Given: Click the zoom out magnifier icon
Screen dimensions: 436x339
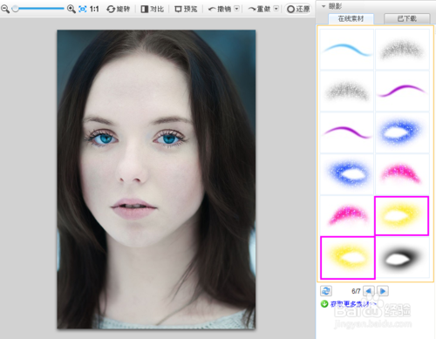Looking at the screenshot, I should 5,9.
